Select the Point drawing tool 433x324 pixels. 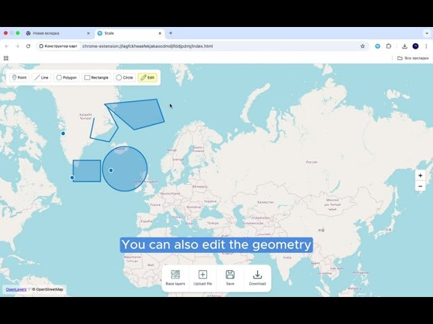[20, 78]
